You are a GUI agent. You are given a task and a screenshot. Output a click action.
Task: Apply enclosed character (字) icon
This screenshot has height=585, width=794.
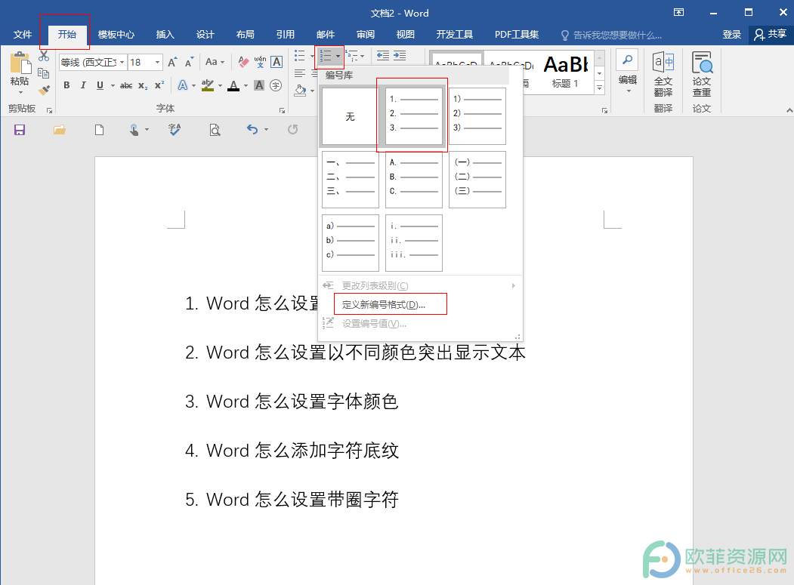pos(276,85)
